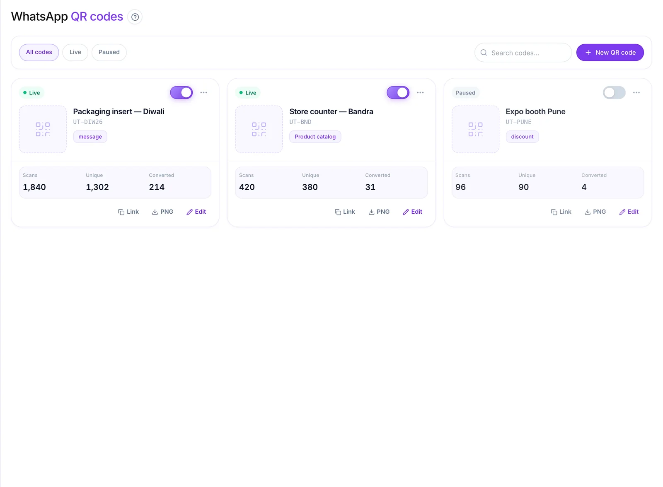663x487 pixels.
Task: Click the 1,840 scans value
Action: [x=34, y=187]
